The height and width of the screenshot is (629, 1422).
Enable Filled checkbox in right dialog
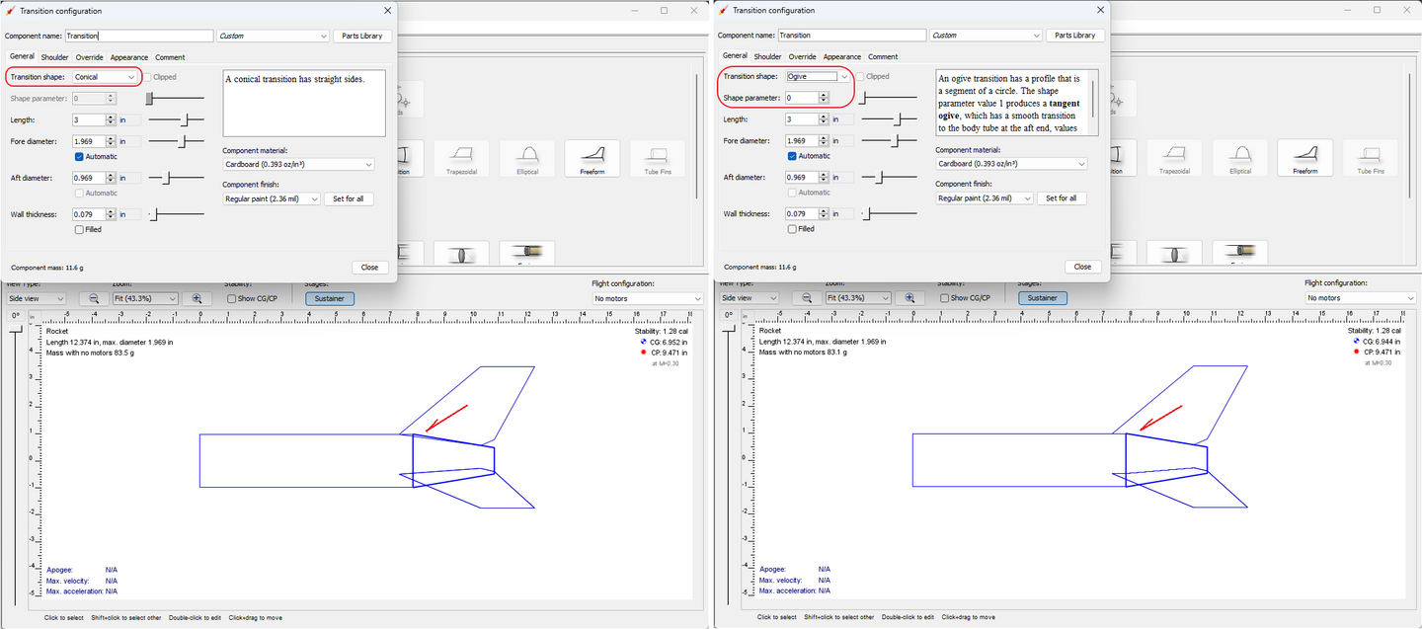click(x=792, y=229)
